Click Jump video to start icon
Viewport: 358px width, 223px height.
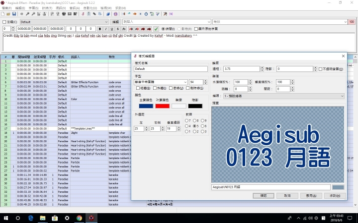[x=39, y=14]
